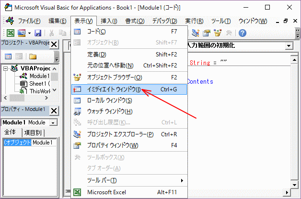Choose ローカル ウィンドウ(S) entry
301x199 pixels.
pyautogui.click(x=129, y=100)
